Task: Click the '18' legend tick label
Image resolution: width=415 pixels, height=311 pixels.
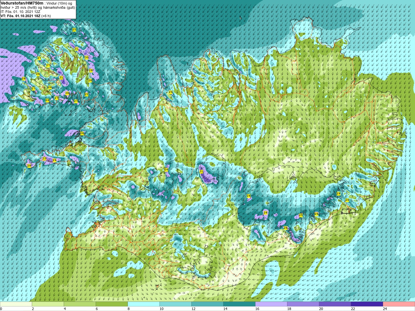Action: tap(289, 309)
